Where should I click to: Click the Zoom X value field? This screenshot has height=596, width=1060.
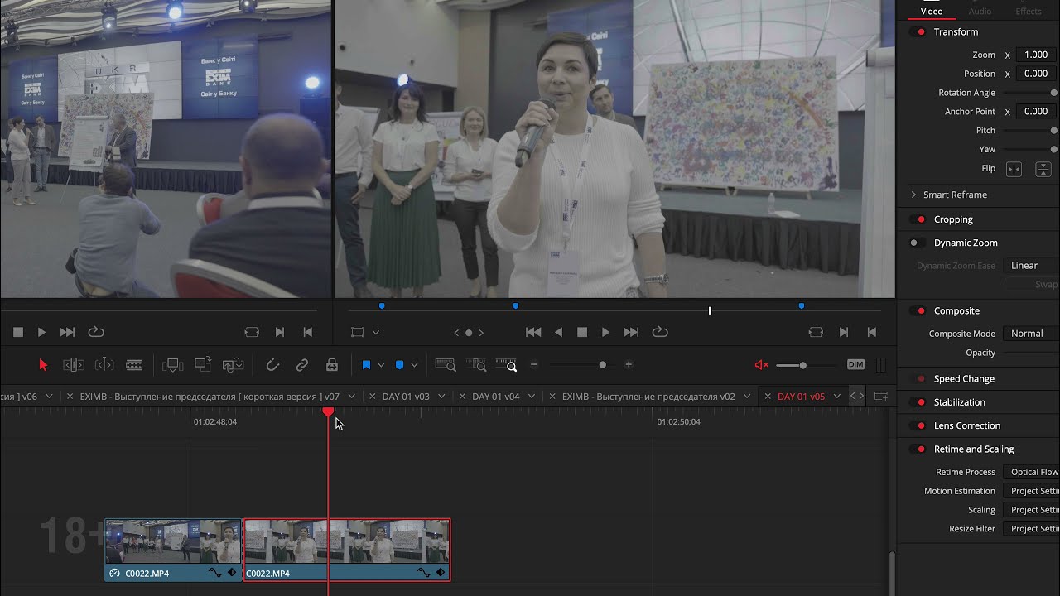[x=1035, y=55]
